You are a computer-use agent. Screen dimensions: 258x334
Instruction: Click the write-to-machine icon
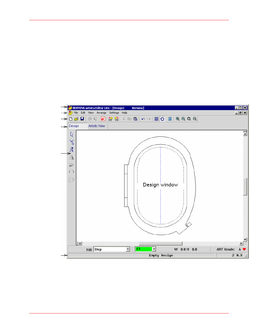(116, 119)
